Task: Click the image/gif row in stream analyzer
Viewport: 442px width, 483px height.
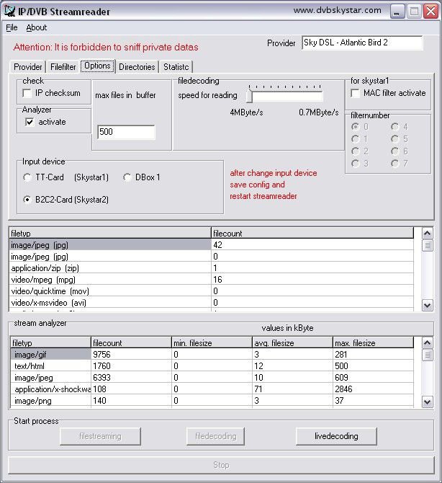Action: click(212, 355)
